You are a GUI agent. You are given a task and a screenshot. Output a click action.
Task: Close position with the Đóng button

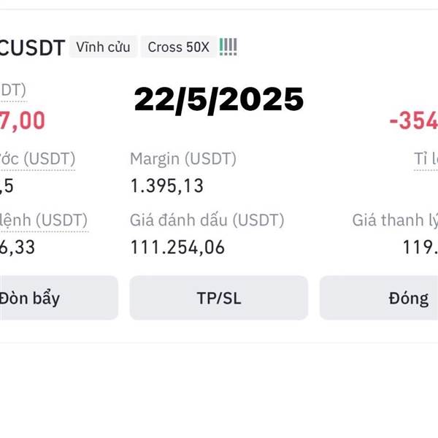[x=379, y=298]
